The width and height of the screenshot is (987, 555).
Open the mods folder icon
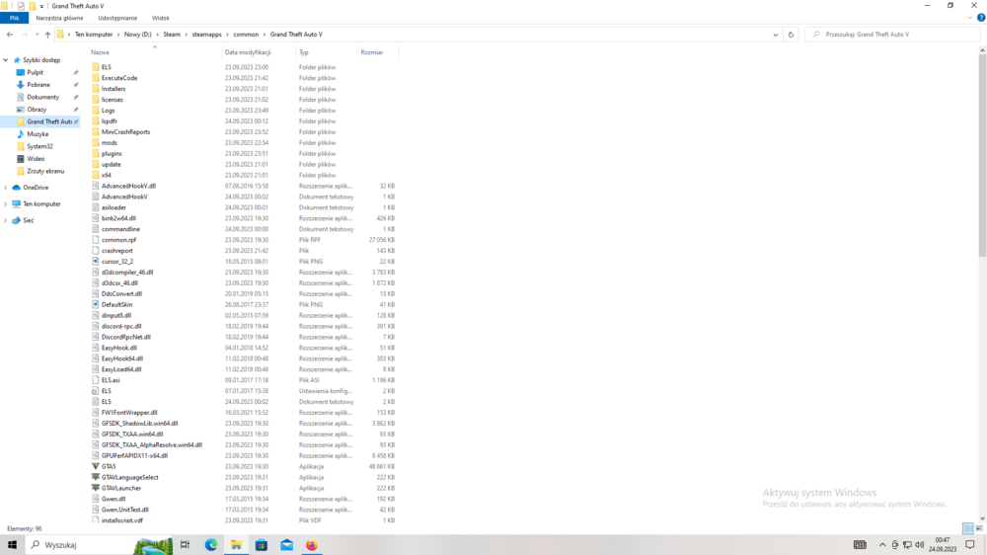click(96, 143)
